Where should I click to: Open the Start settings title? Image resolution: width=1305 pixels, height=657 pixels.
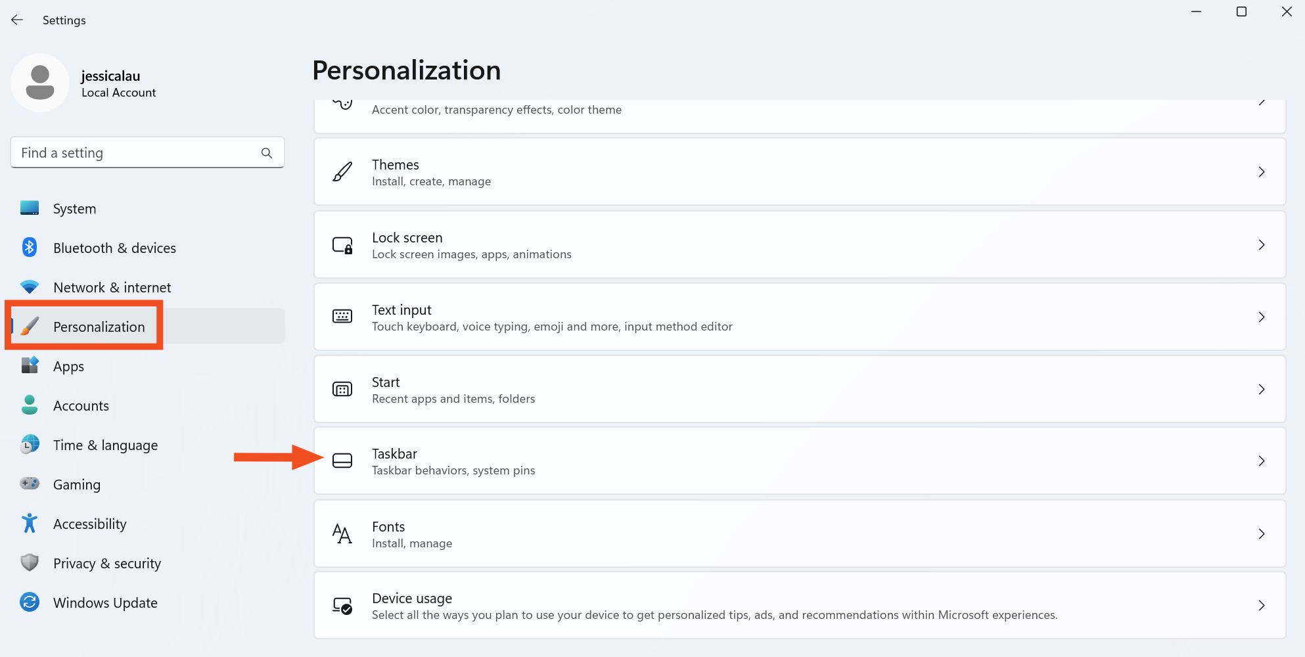click(x=386, y=382)
